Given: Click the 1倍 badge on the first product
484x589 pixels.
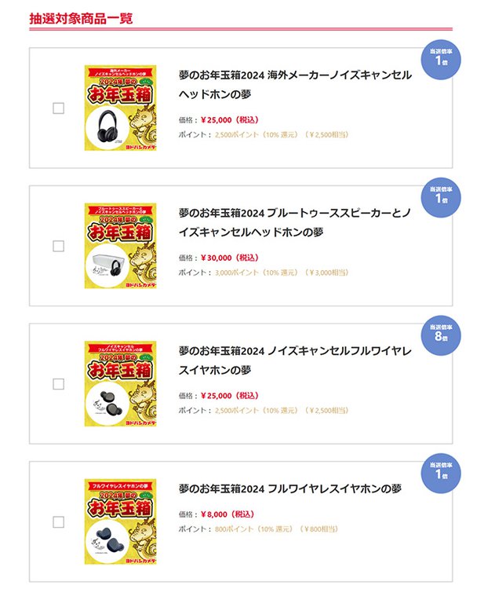Looking at the screenshot, I should [441, 59].
